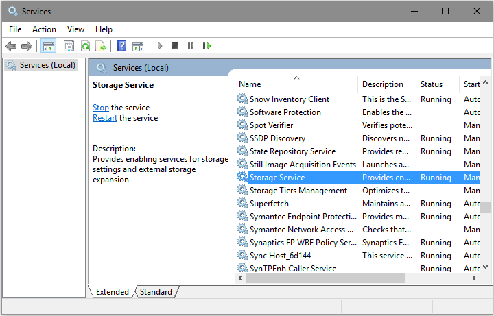Open the Properties toolbar icon
This screenshot has height=316, width=494.
(x=69, y=46)
